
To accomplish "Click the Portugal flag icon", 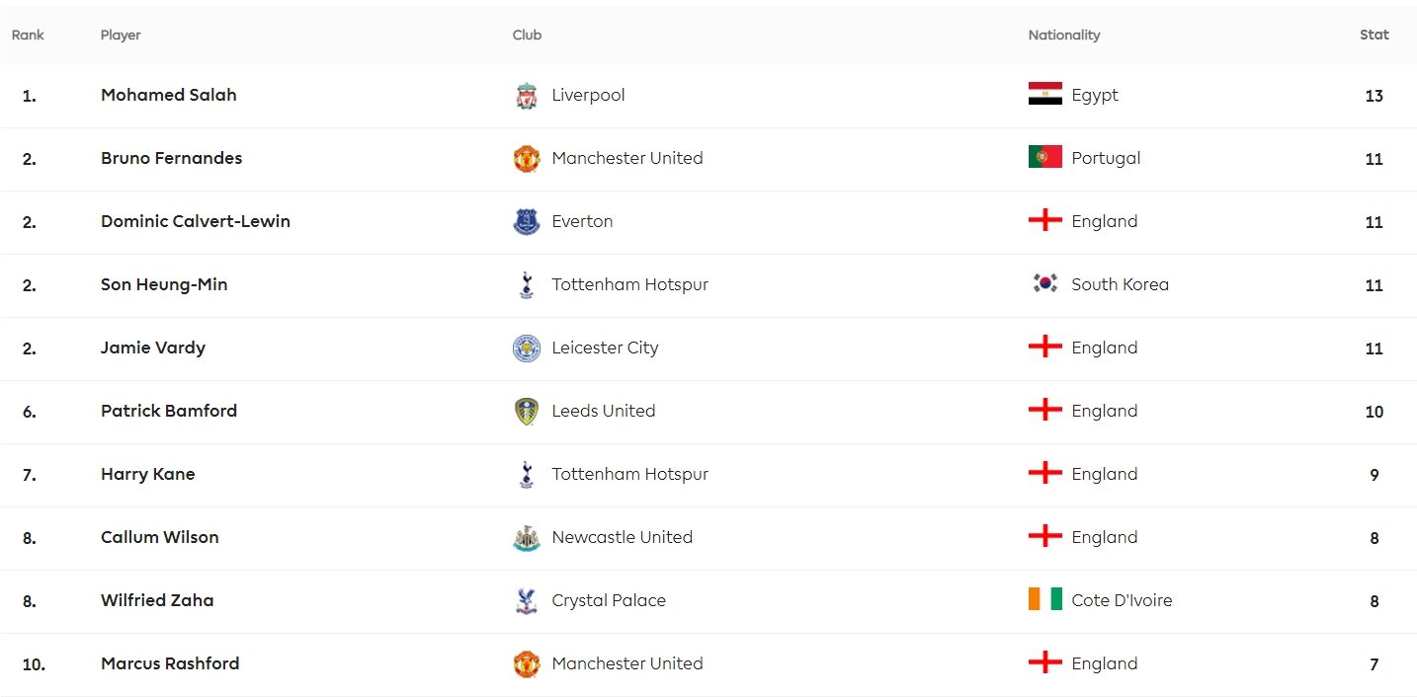I will click(1044, 157).
